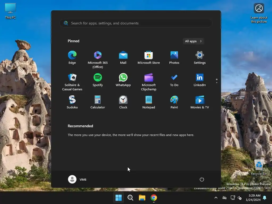272x204 pixels.
Task: Open the Mail app
Action: (x=123, y=58)
